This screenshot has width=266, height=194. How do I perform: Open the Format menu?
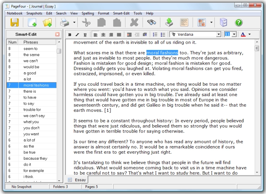(x=103, y=13)
